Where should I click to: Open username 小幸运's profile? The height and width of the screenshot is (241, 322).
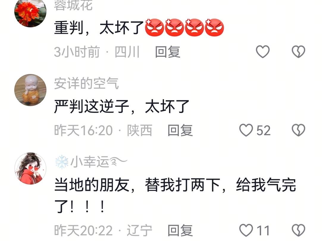[91, 162]
